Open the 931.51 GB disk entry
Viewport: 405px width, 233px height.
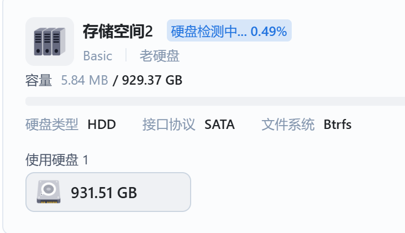click(108, 192)
